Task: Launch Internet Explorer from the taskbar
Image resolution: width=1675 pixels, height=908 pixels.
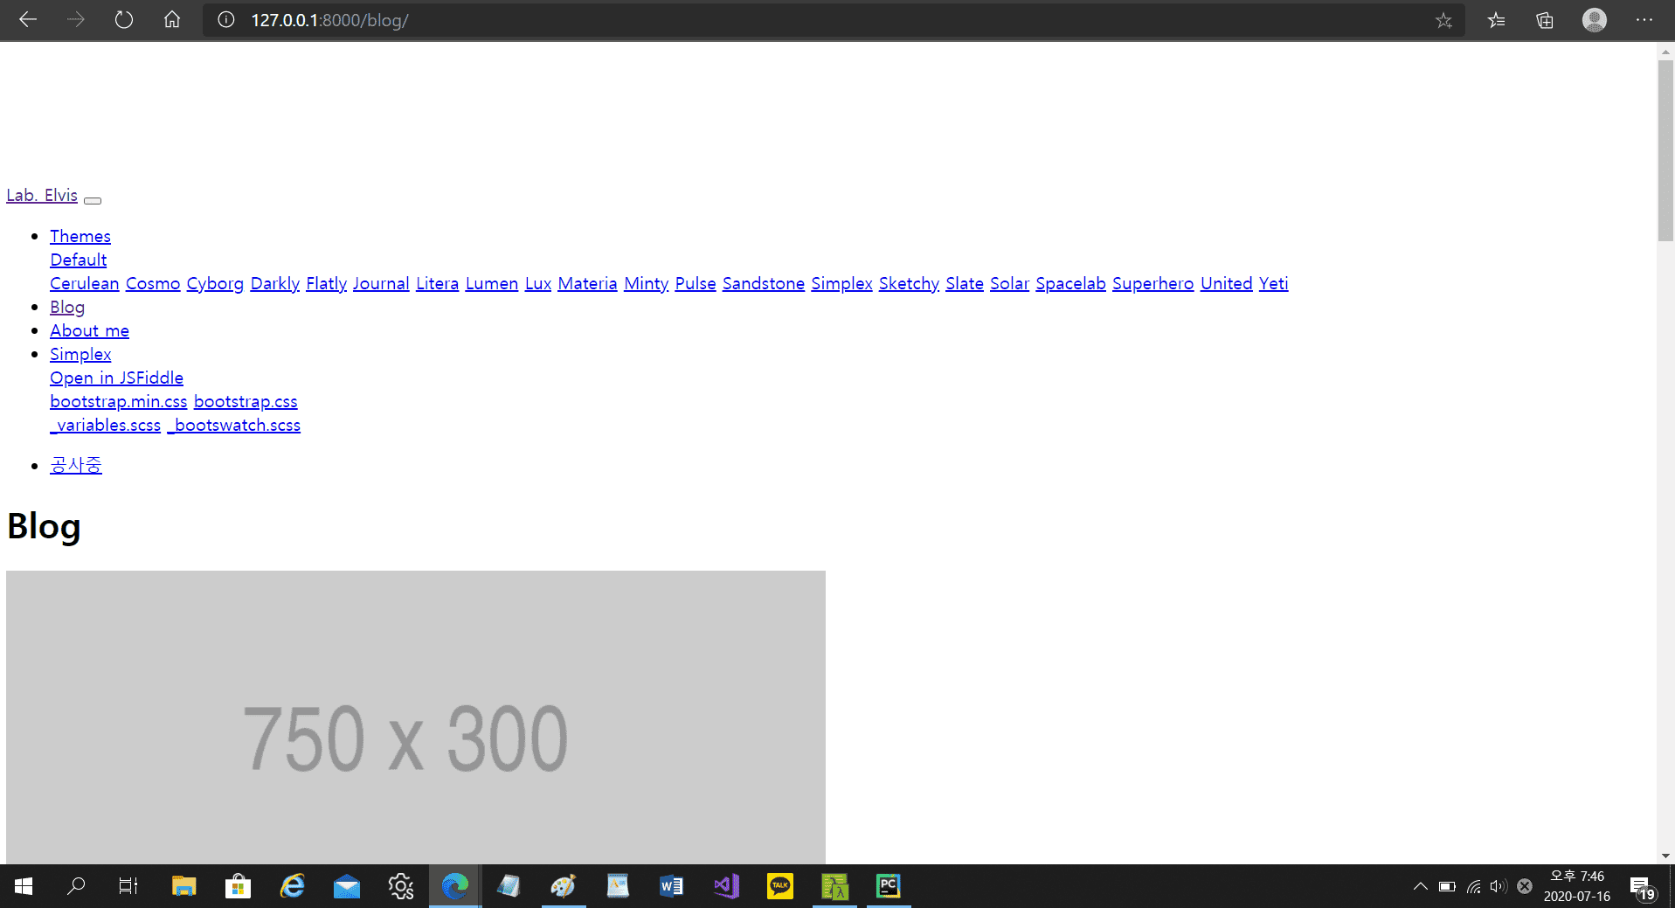Action: [x=292, y=886]
